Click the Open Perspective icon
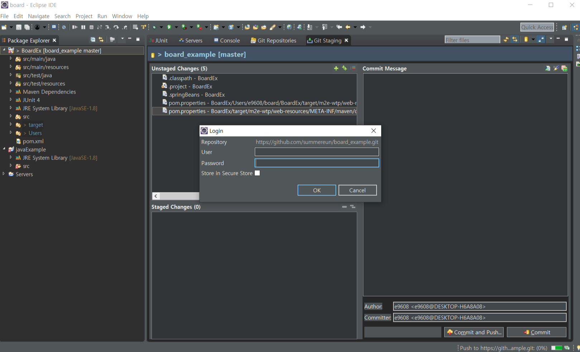The width and height of the screenshot is (580, 352). (x=564, y=28)
